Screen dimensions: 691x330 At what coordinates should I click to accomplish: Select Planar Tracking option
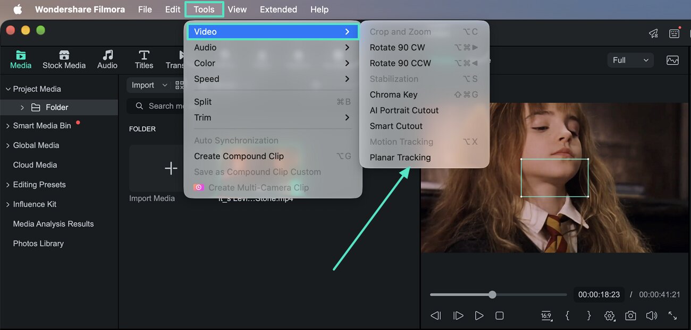click(424, 158)
